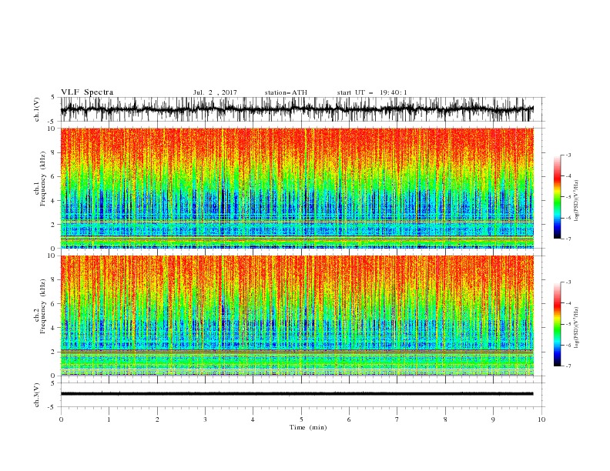610x471 pixels.
Task: Click the lower color scale '-7' label
Action: tap(568, 366)
